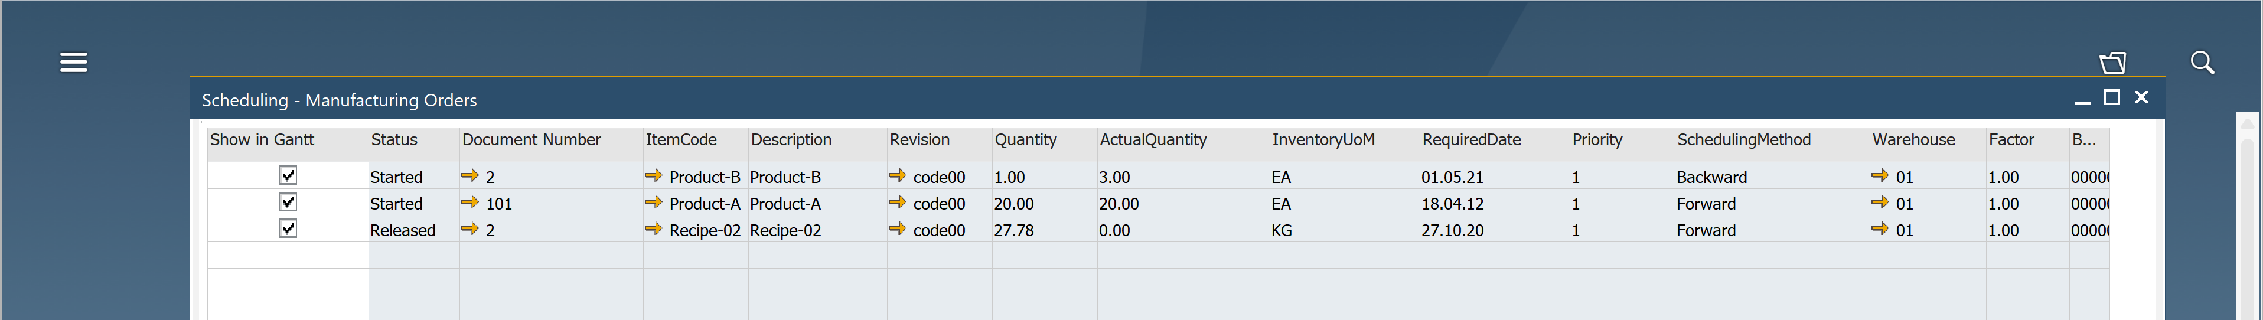This screenshot has height=320, width=2263.
Task: Select KG inventory unit cell
Action: click(x=1344, y=230)
